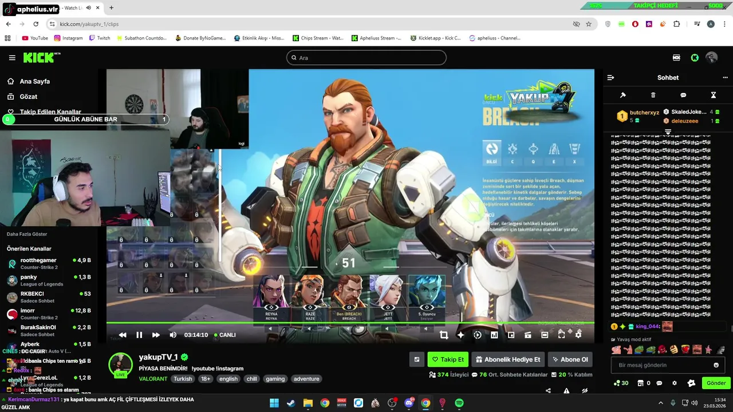Open butcherxyz top gifter entry
The image size is (733, 412).
click(638, 116)
